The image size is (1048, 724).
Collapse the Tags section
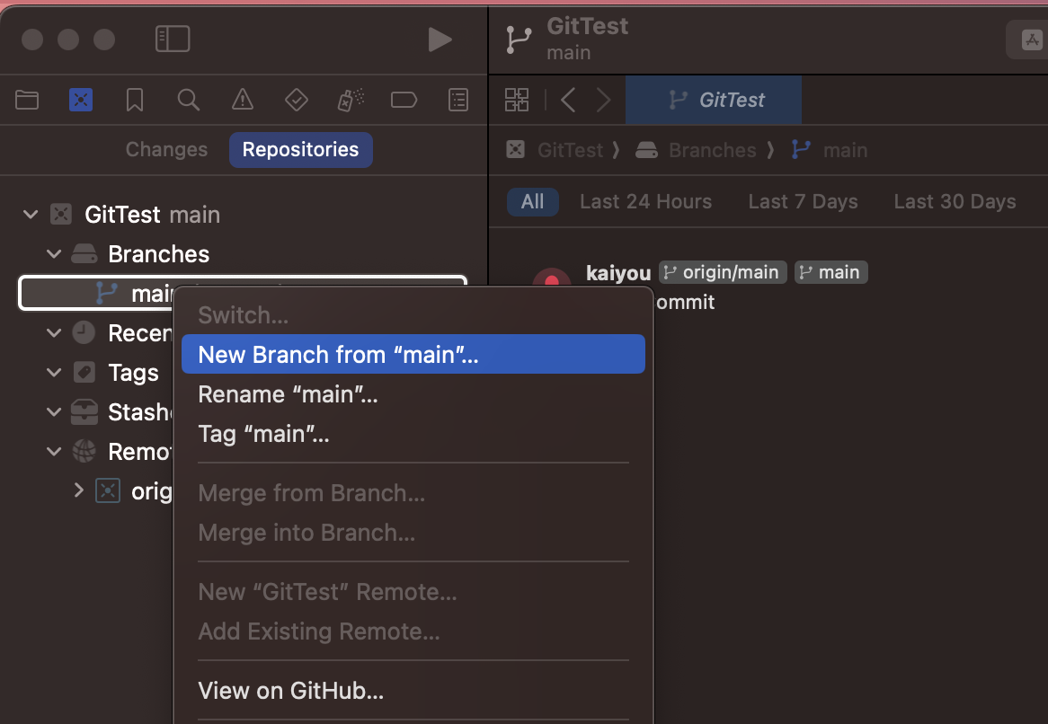click(53, 372)
